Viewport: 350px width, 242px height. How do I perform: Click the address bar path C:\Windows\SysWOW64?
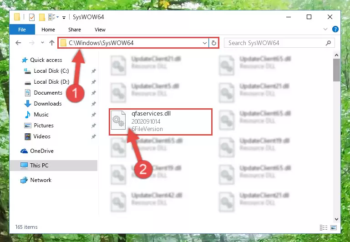click(x=101, y=43)
